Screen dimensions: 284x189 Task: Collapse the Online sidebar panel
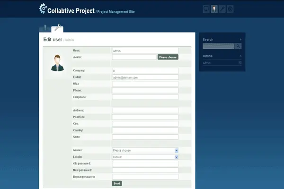[x=240, y=56]
